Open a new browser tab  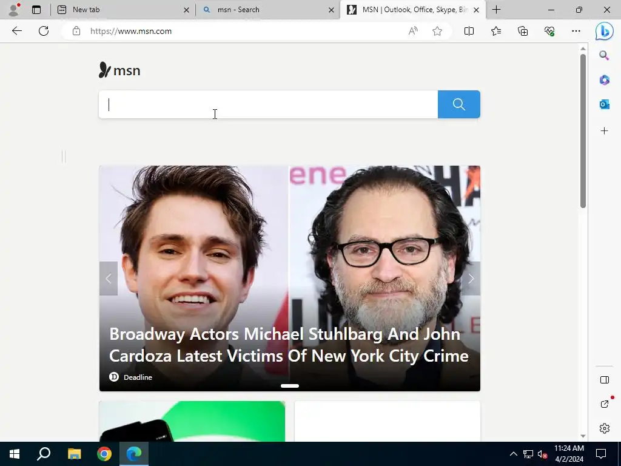click(496, 10)
